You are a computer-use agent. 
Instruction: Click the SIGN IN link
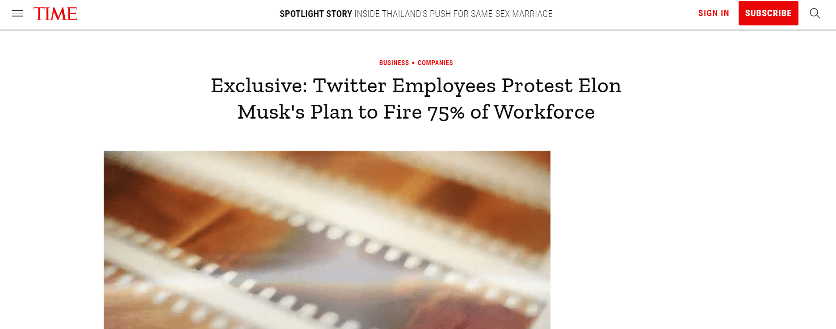point(714,13)
